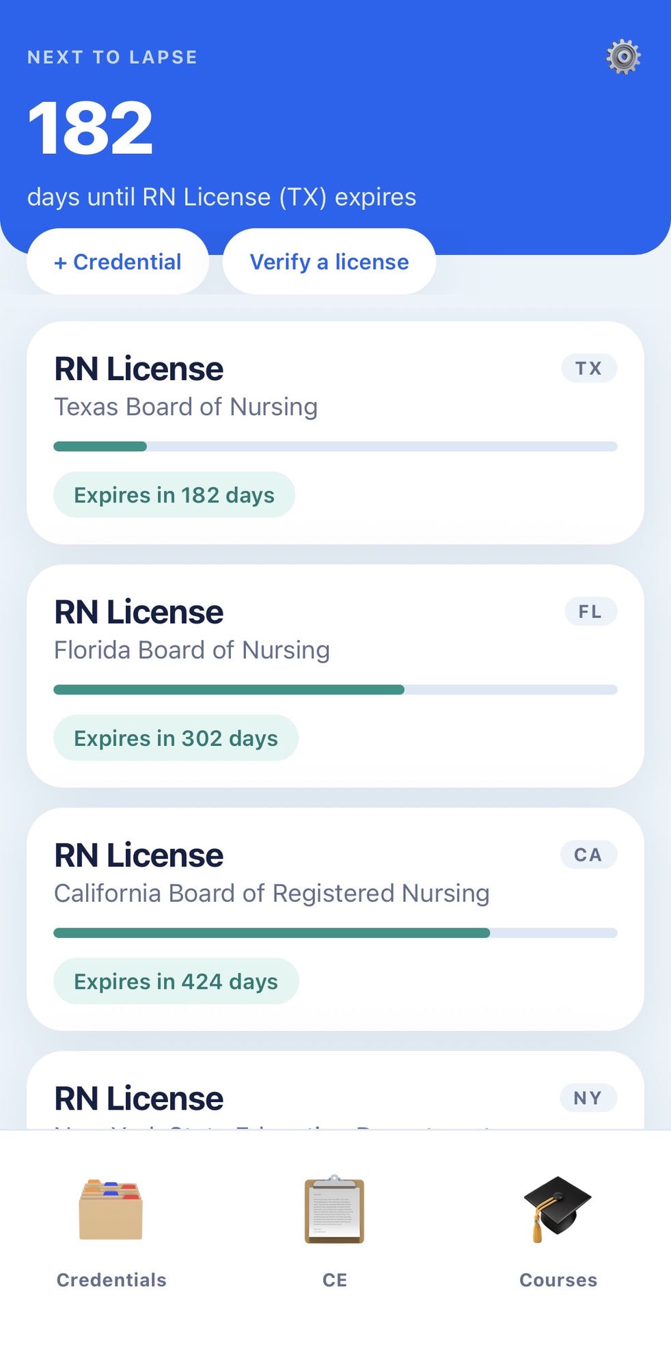The image size is (671, 1366).
Task: Click the Texas license progress bar
Action: tap(335, 446)
